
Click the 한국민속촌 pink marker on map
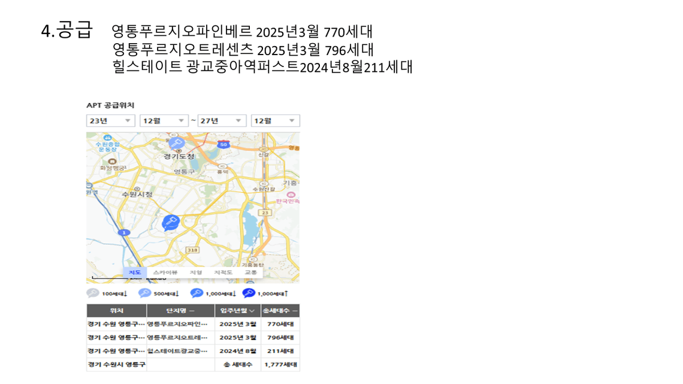click(291, 195)
